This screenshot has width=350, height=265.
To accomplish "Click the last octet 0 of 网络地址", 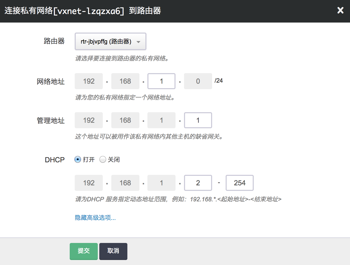I will 198,81.
